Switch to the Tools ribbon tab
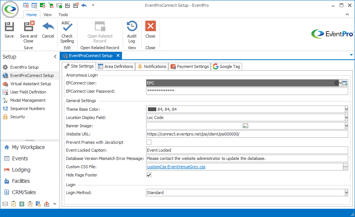Screen dimensions: 355x217 [x=63, y=15]
